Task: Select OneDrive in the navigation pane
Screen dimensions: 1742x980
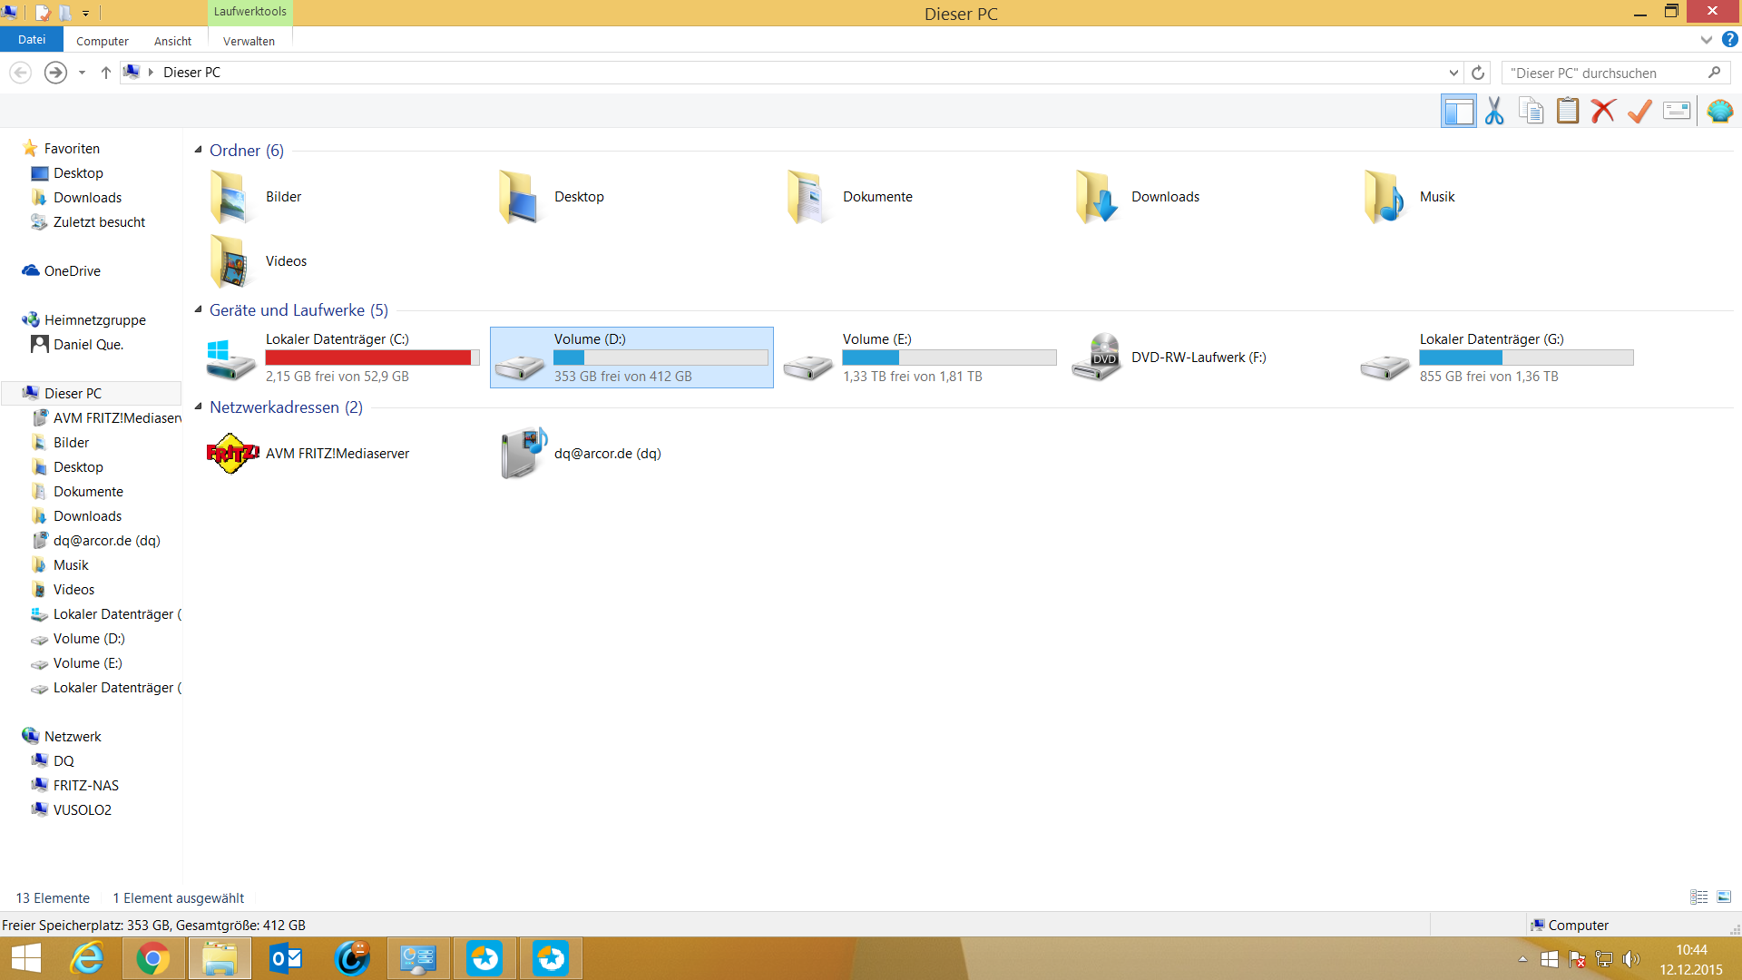Action: click(72, 270)
